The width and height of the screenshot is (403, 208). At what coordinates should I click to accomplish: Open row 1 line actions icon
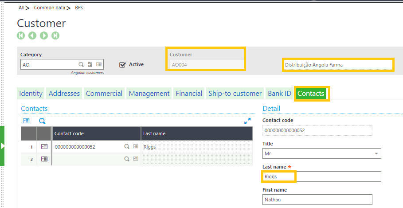[44, 146]
